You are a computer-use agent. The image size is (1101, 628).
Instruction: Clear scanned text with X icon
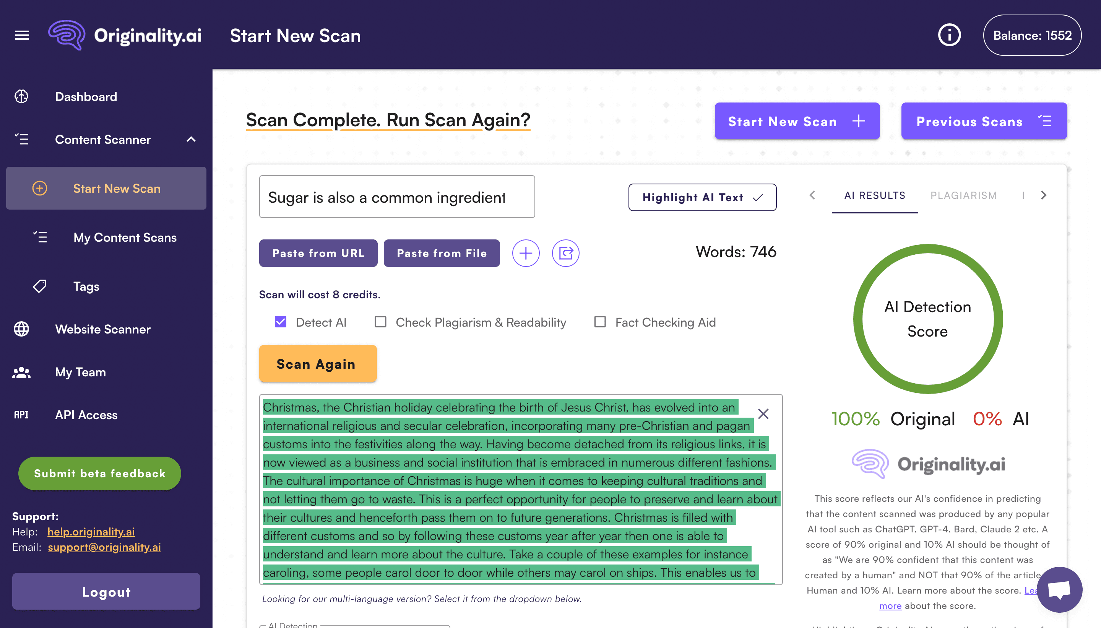click(x=763, y=414)
